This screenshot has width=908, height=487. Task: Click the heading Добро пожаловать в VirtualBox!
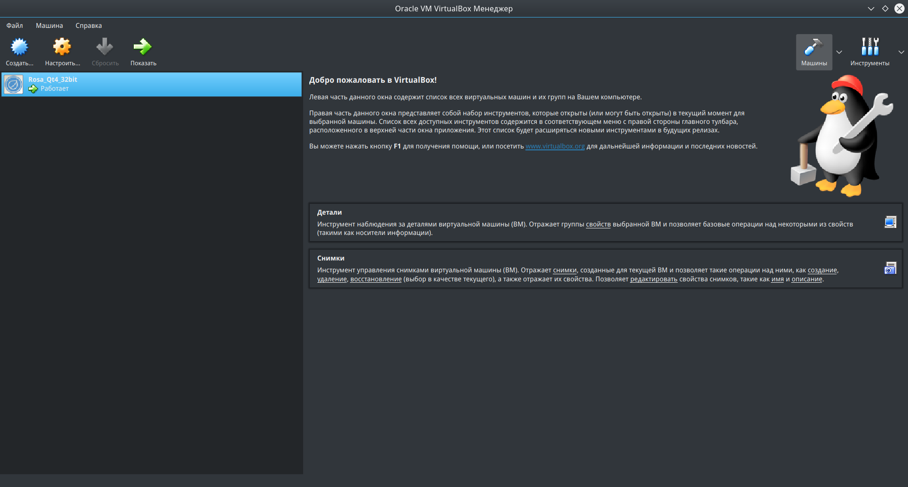[x=373, y=80]
